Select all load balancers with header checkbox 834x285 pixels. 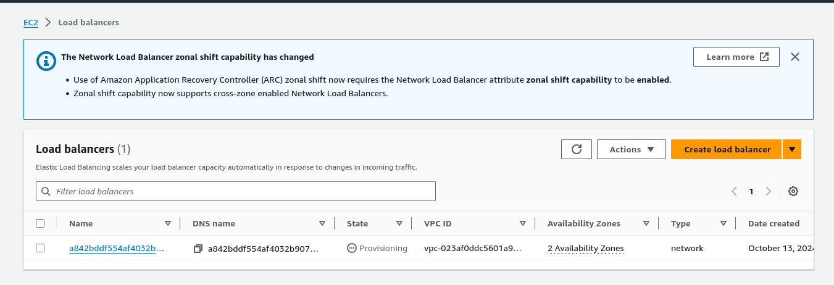click(40, 223)
